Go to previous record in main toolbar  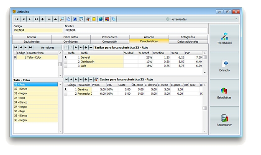(x=23, y=19)
